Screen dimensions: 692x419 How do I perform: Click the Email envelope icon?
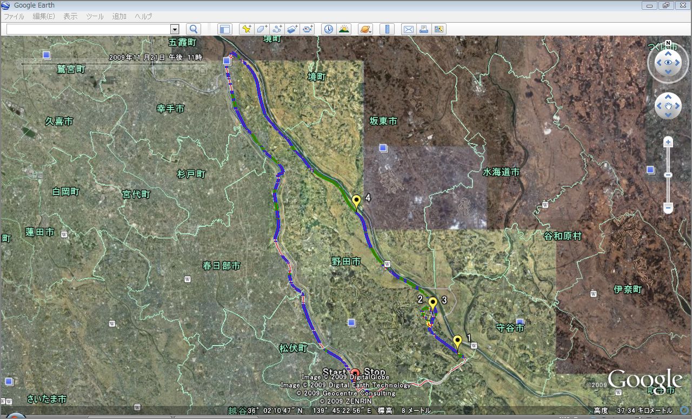pyautogui.click(x=409, y=29)
